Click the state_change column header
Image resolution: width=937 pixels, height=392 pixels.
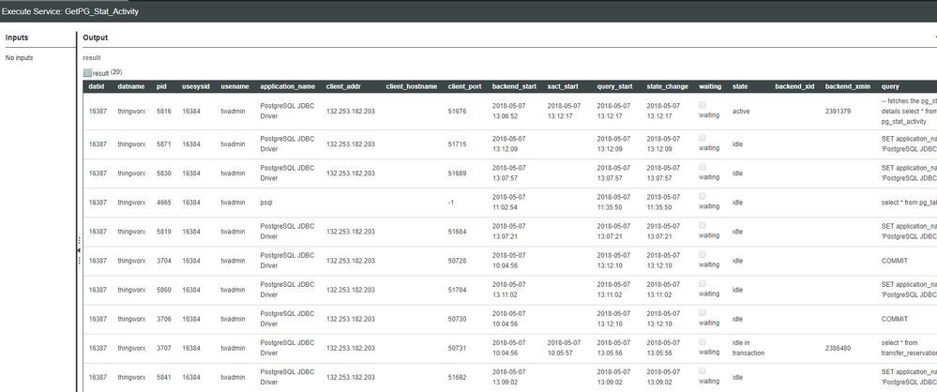tap(668, 86)
